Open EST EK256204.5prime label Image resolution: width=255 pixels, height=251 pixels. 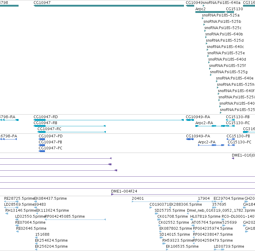51,247
